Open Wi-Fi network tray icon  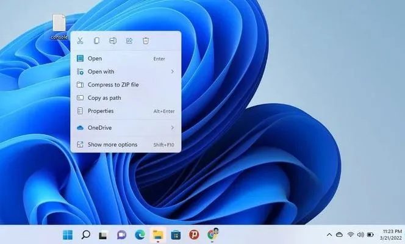pos(351,234)
